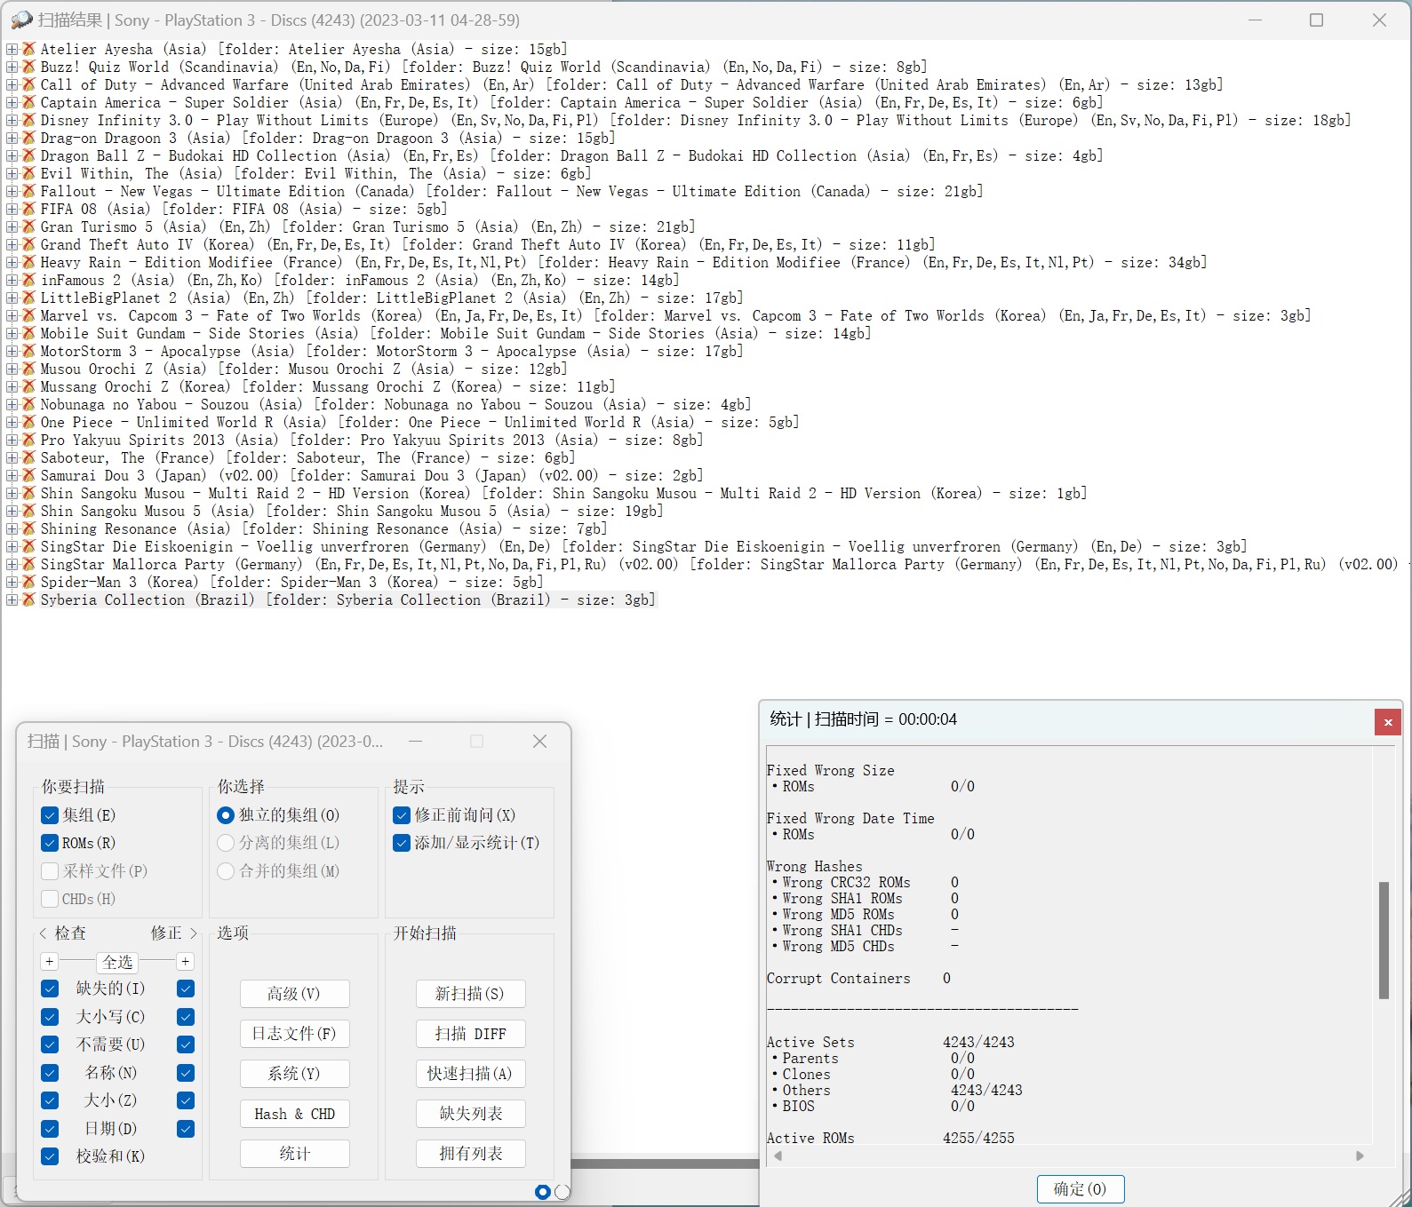Select the Shin Sangoku Musou 5 (Asia) row
The width and height of the screenshot is (1412, 1207).
(352, 512)
